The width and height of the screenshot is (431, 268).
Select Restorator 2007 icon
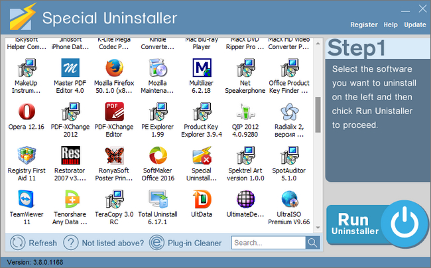tap(70, 155)
